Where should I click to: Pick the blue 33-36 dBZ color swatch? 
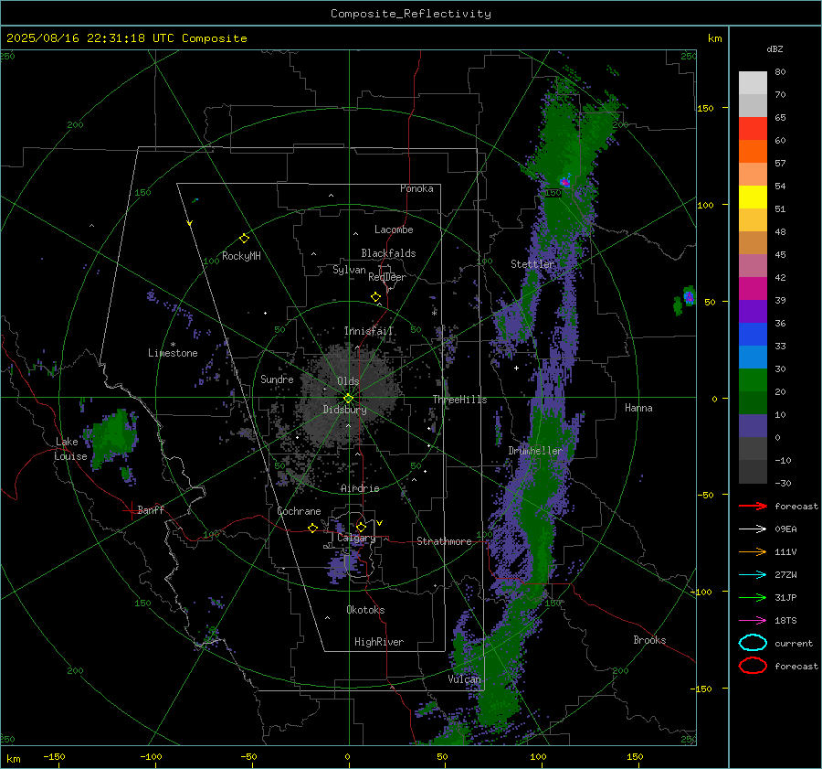753,335
